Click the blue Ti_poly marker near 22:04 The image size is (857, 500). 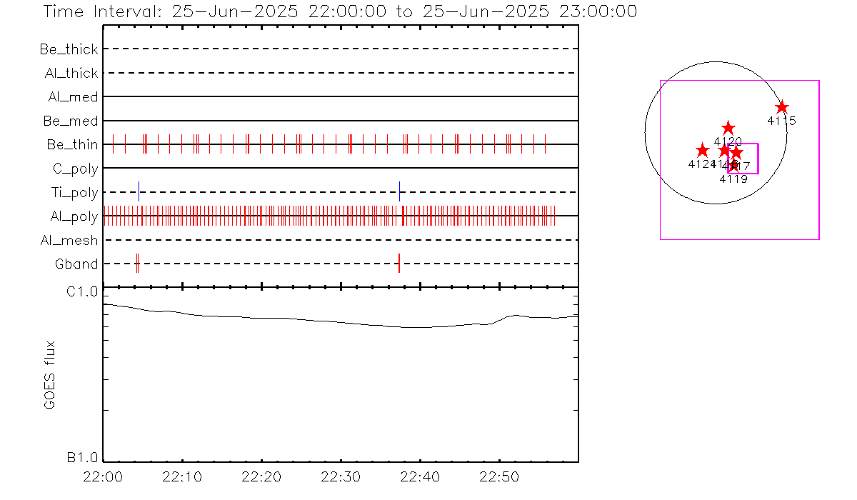click(139, 191)
